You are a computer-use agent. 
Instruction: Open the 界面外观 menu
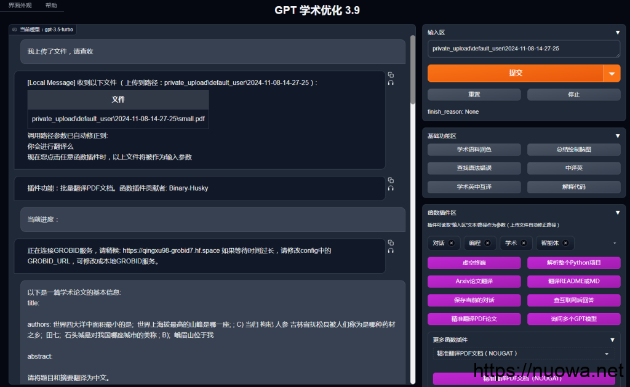pos(19,6)
